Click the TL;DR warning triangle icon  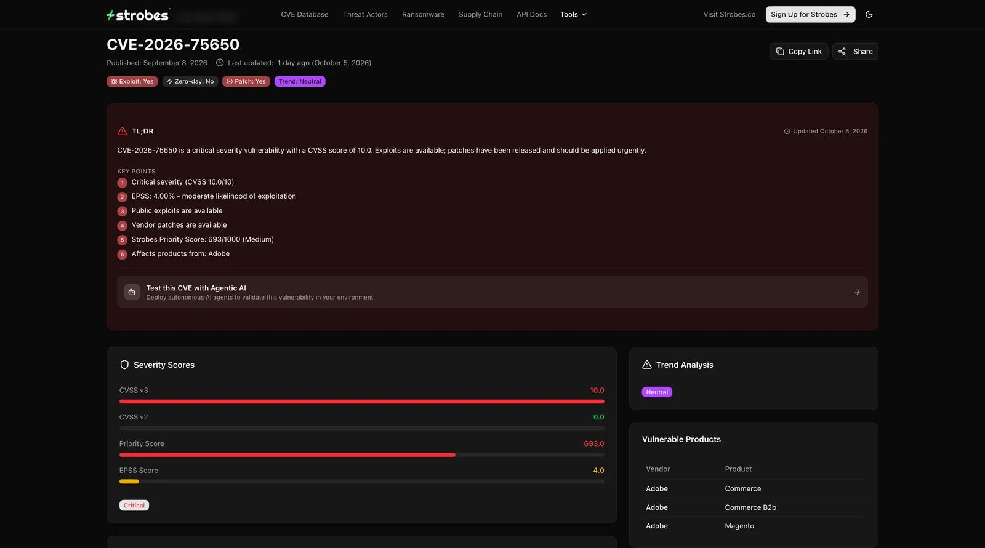[x=122, y=131]
